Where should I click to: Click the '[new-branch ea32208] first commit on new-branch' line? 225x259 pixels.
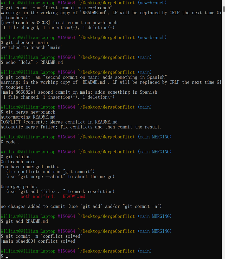click(59, 23)
